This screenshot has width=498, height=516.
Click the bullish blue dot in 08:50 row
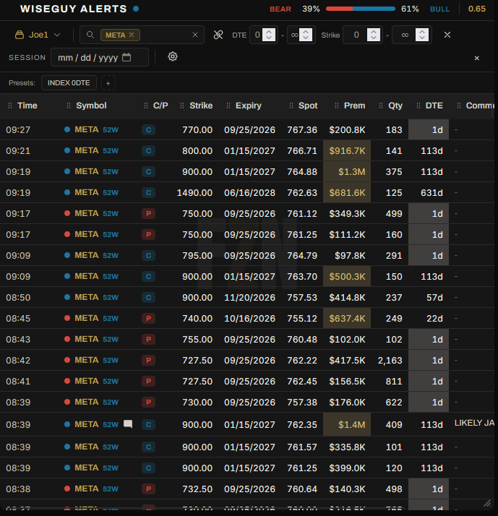click(x=67, y=297)
